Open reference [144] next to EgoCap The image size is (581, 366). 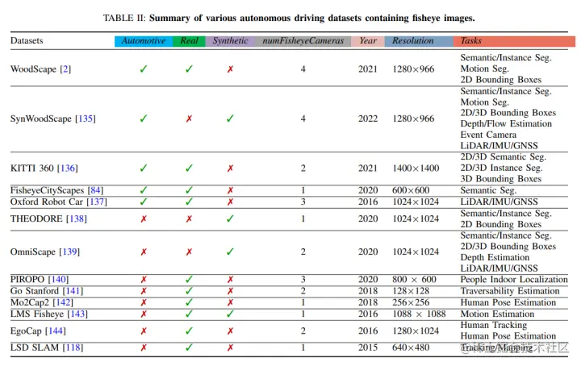click(55, 331)
